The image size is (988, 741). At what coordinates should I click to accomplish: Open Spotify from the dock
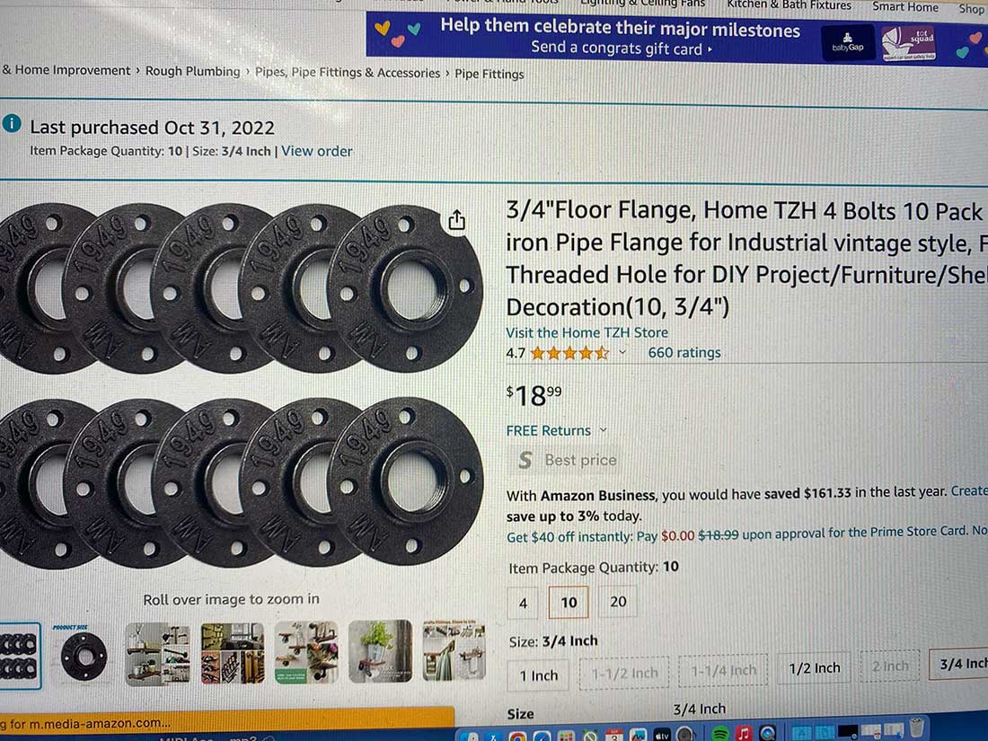click(x=719, y=734)
